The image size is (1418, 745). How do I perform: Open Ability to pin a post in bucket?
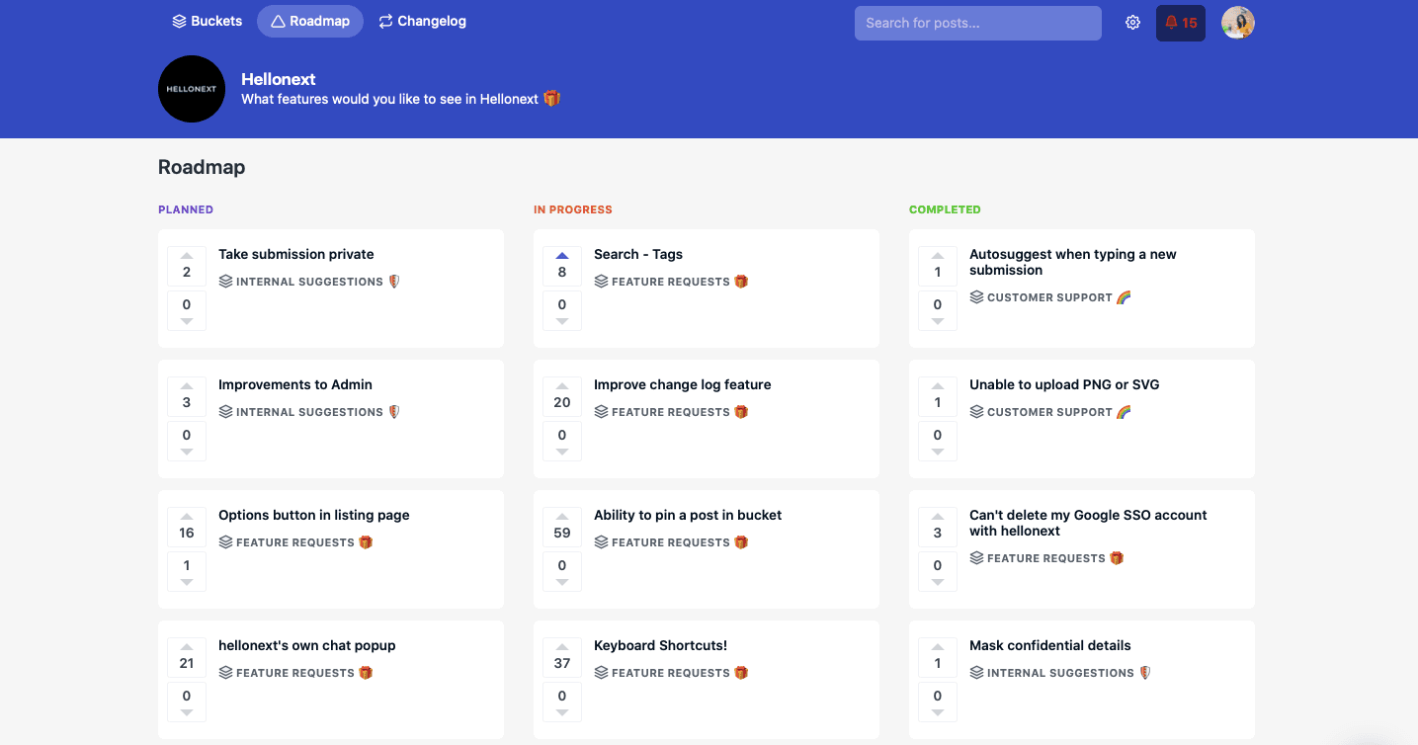coord(688,515)
